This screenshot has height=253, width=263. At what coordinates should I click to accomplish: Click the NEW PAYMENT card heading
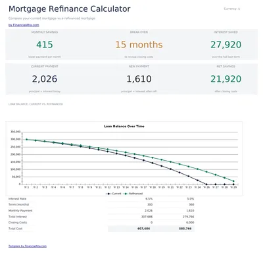139,67
